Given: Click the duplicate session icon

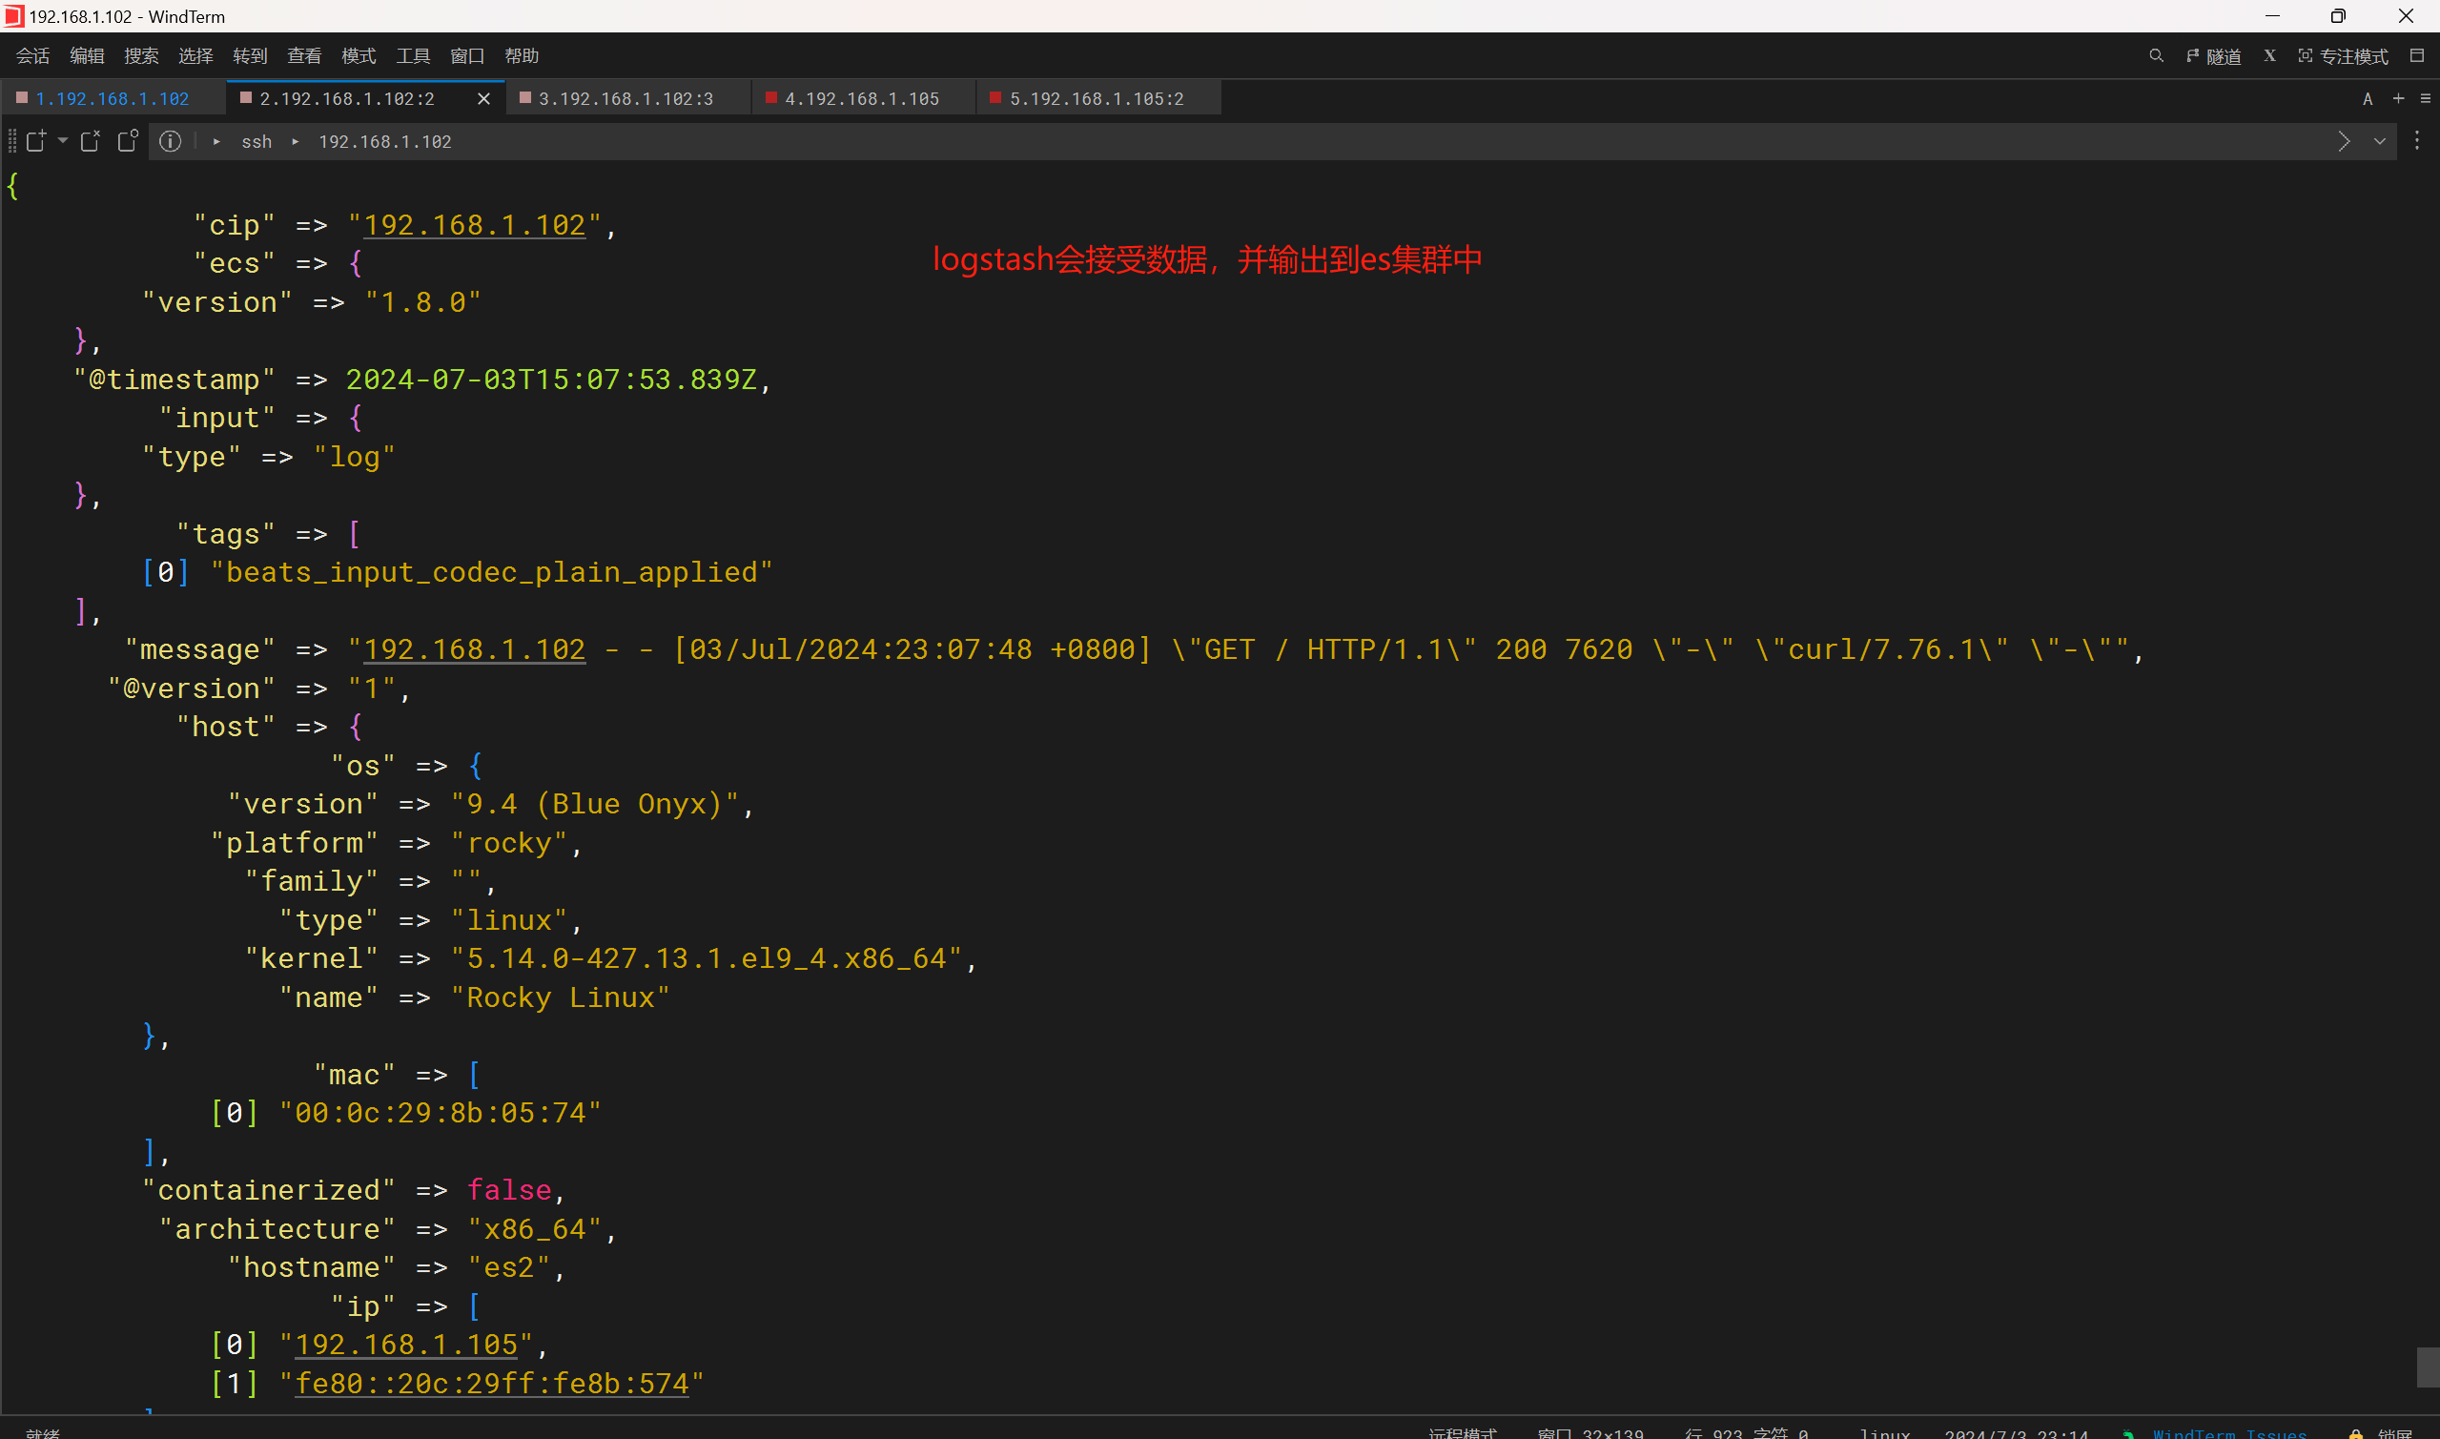Looking at the screenshot, I should coord(128,140).
